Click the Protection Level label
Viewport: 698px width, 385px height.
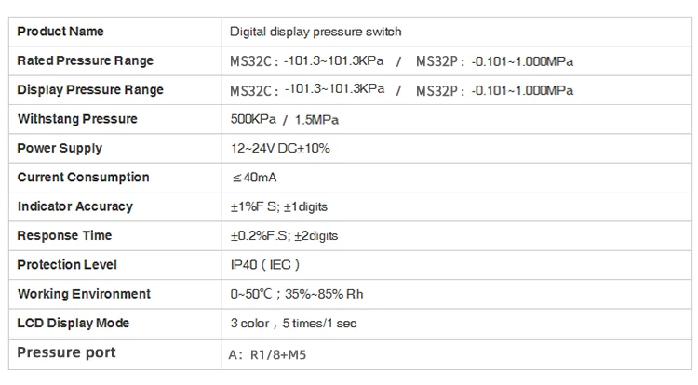tap(67, 265)
